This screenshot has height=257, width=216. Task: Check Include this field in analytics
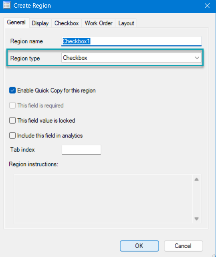pyautogui.click(x=12, y=136)
